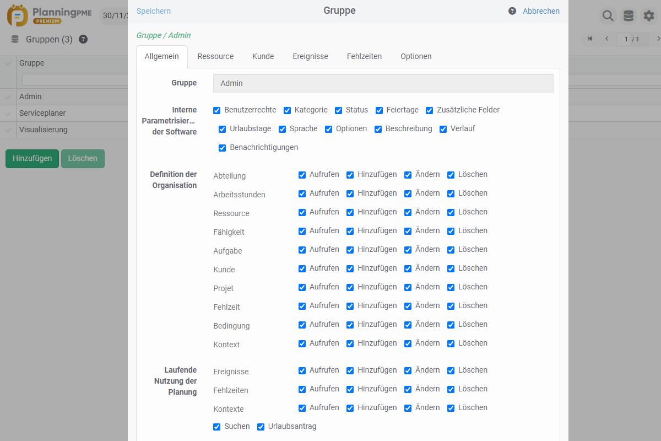Screen dimensions: 661x441
Task: Click Speichern to save group
Action: (153, 11)
